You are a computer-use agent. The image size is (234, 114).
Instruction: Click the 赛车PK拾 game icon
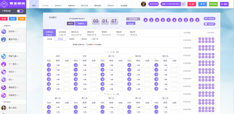tap(4, 39)
